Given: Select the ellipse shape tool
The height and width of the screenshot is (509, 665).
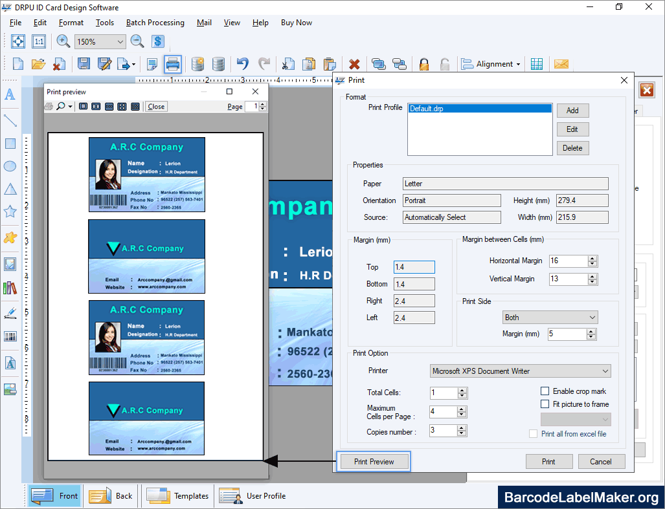Looking at the screenshot, I should pyautogui.click(x=10, y=166).
